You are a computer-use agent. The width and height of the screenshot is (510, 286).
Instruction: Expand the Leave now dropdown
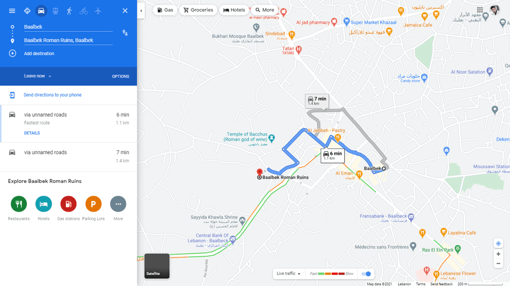pyautogui.click(x=38, y=76)
